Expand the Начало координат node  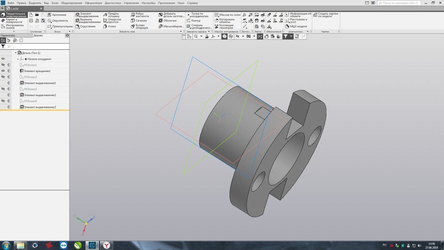(x=18, y=59)
